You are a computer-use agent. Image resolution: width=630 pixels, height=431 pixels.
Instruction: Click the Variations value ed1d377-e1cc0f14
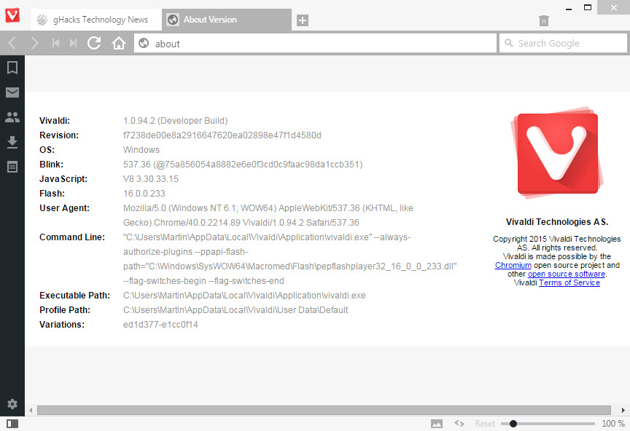tap(160, 325)
